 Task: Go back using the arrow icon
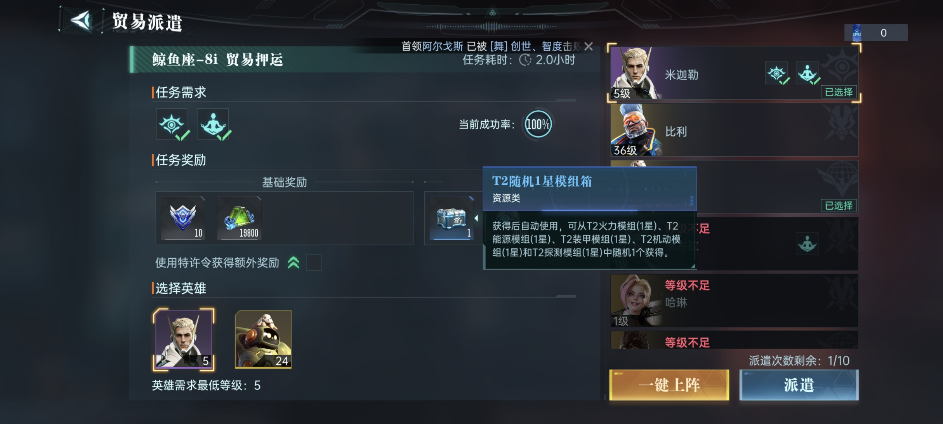(x=81, y=20)
